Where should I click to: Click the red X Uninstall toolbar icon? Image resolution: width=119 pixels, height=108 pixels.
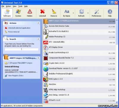(x=43, y=12)
